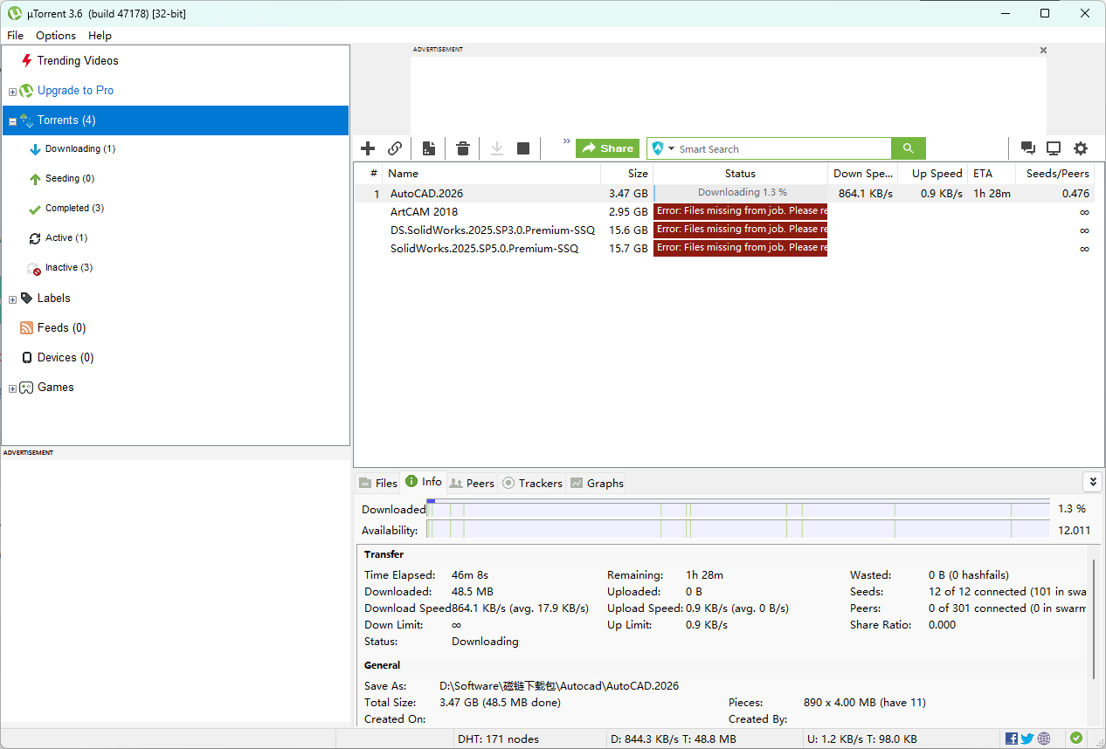This screenshot has height=749, width=1106.
Task: Click the Remove Torrent trash icon
Action: pyautogui.click(x=463, y=148)
